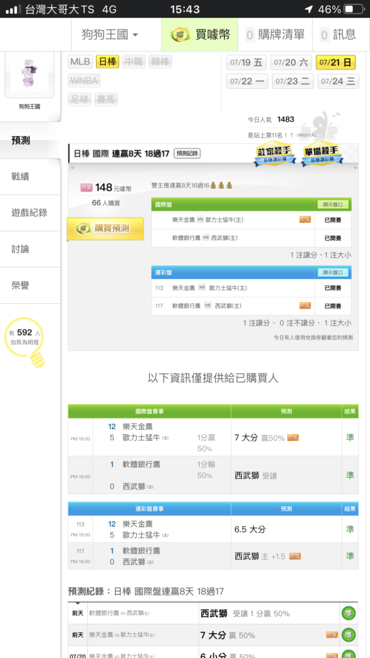This screenshot has width=370, height=658.
Task: Select the 中職 league filter
Action: (x=133, y=62)
